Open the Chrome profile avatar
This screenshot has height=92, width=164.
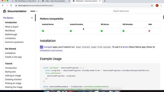tap(157, 6)
